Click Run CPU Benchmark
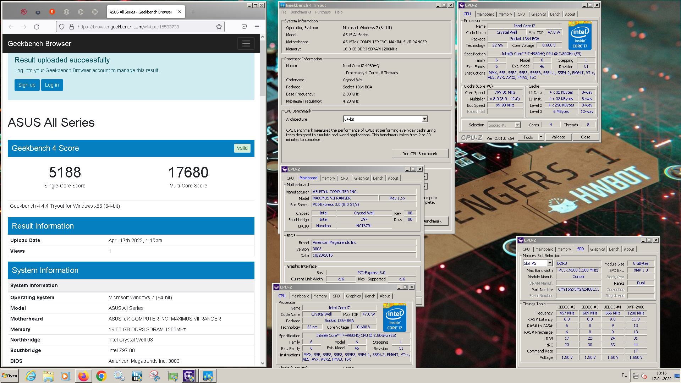Image resolution: width=681 pixels, height=383 pixels. pyautogui.click(x=420, y=154)
